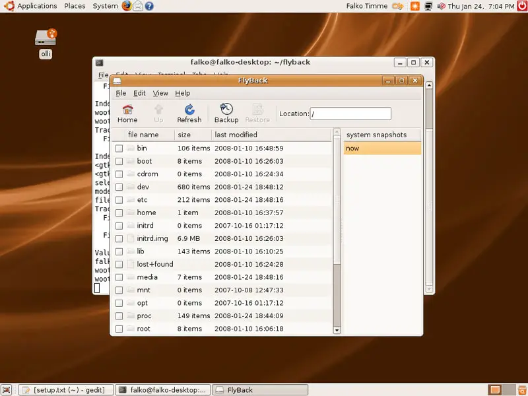Open FlyBack Edit menu
Viewport: 528px width, 396px height.
tap(139, 93)
